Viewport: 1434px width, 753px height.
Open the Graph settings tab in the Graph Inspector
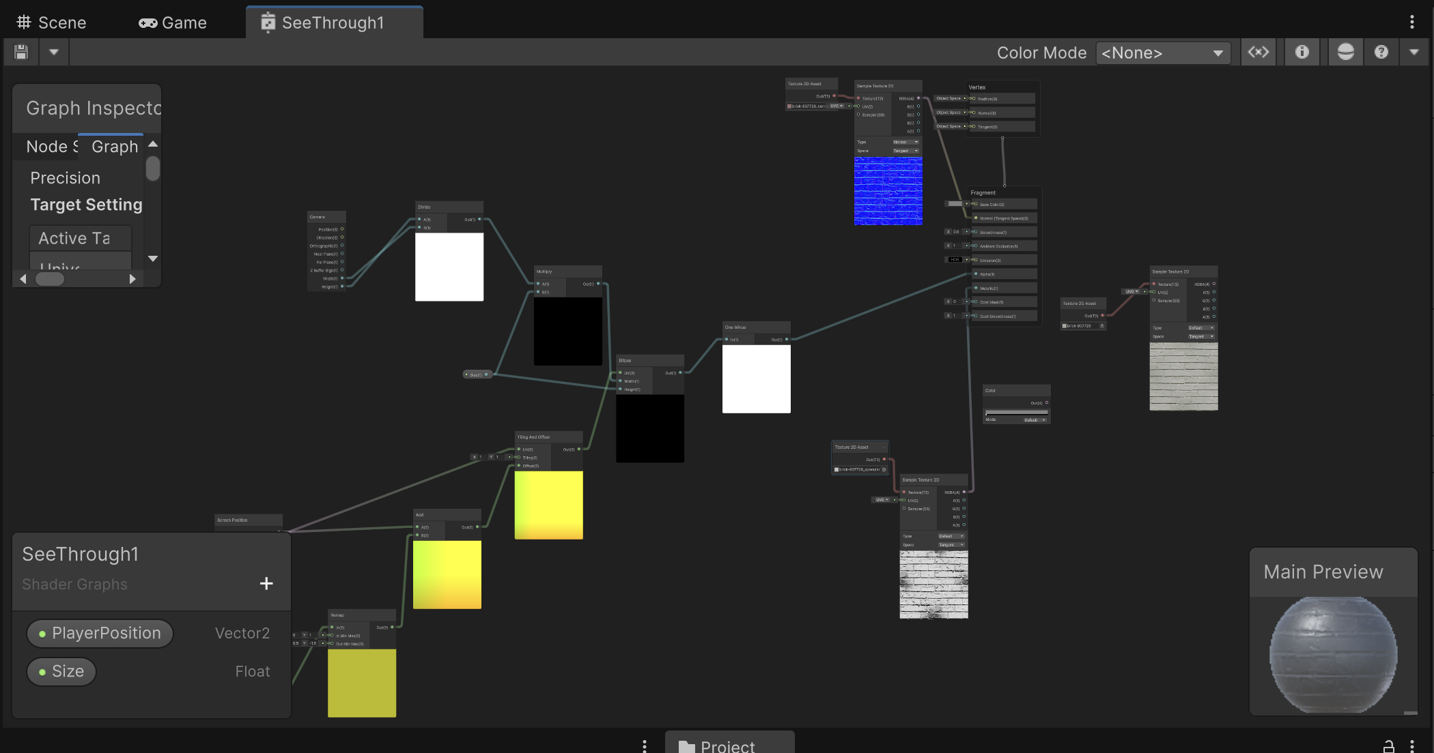[115, 146]
